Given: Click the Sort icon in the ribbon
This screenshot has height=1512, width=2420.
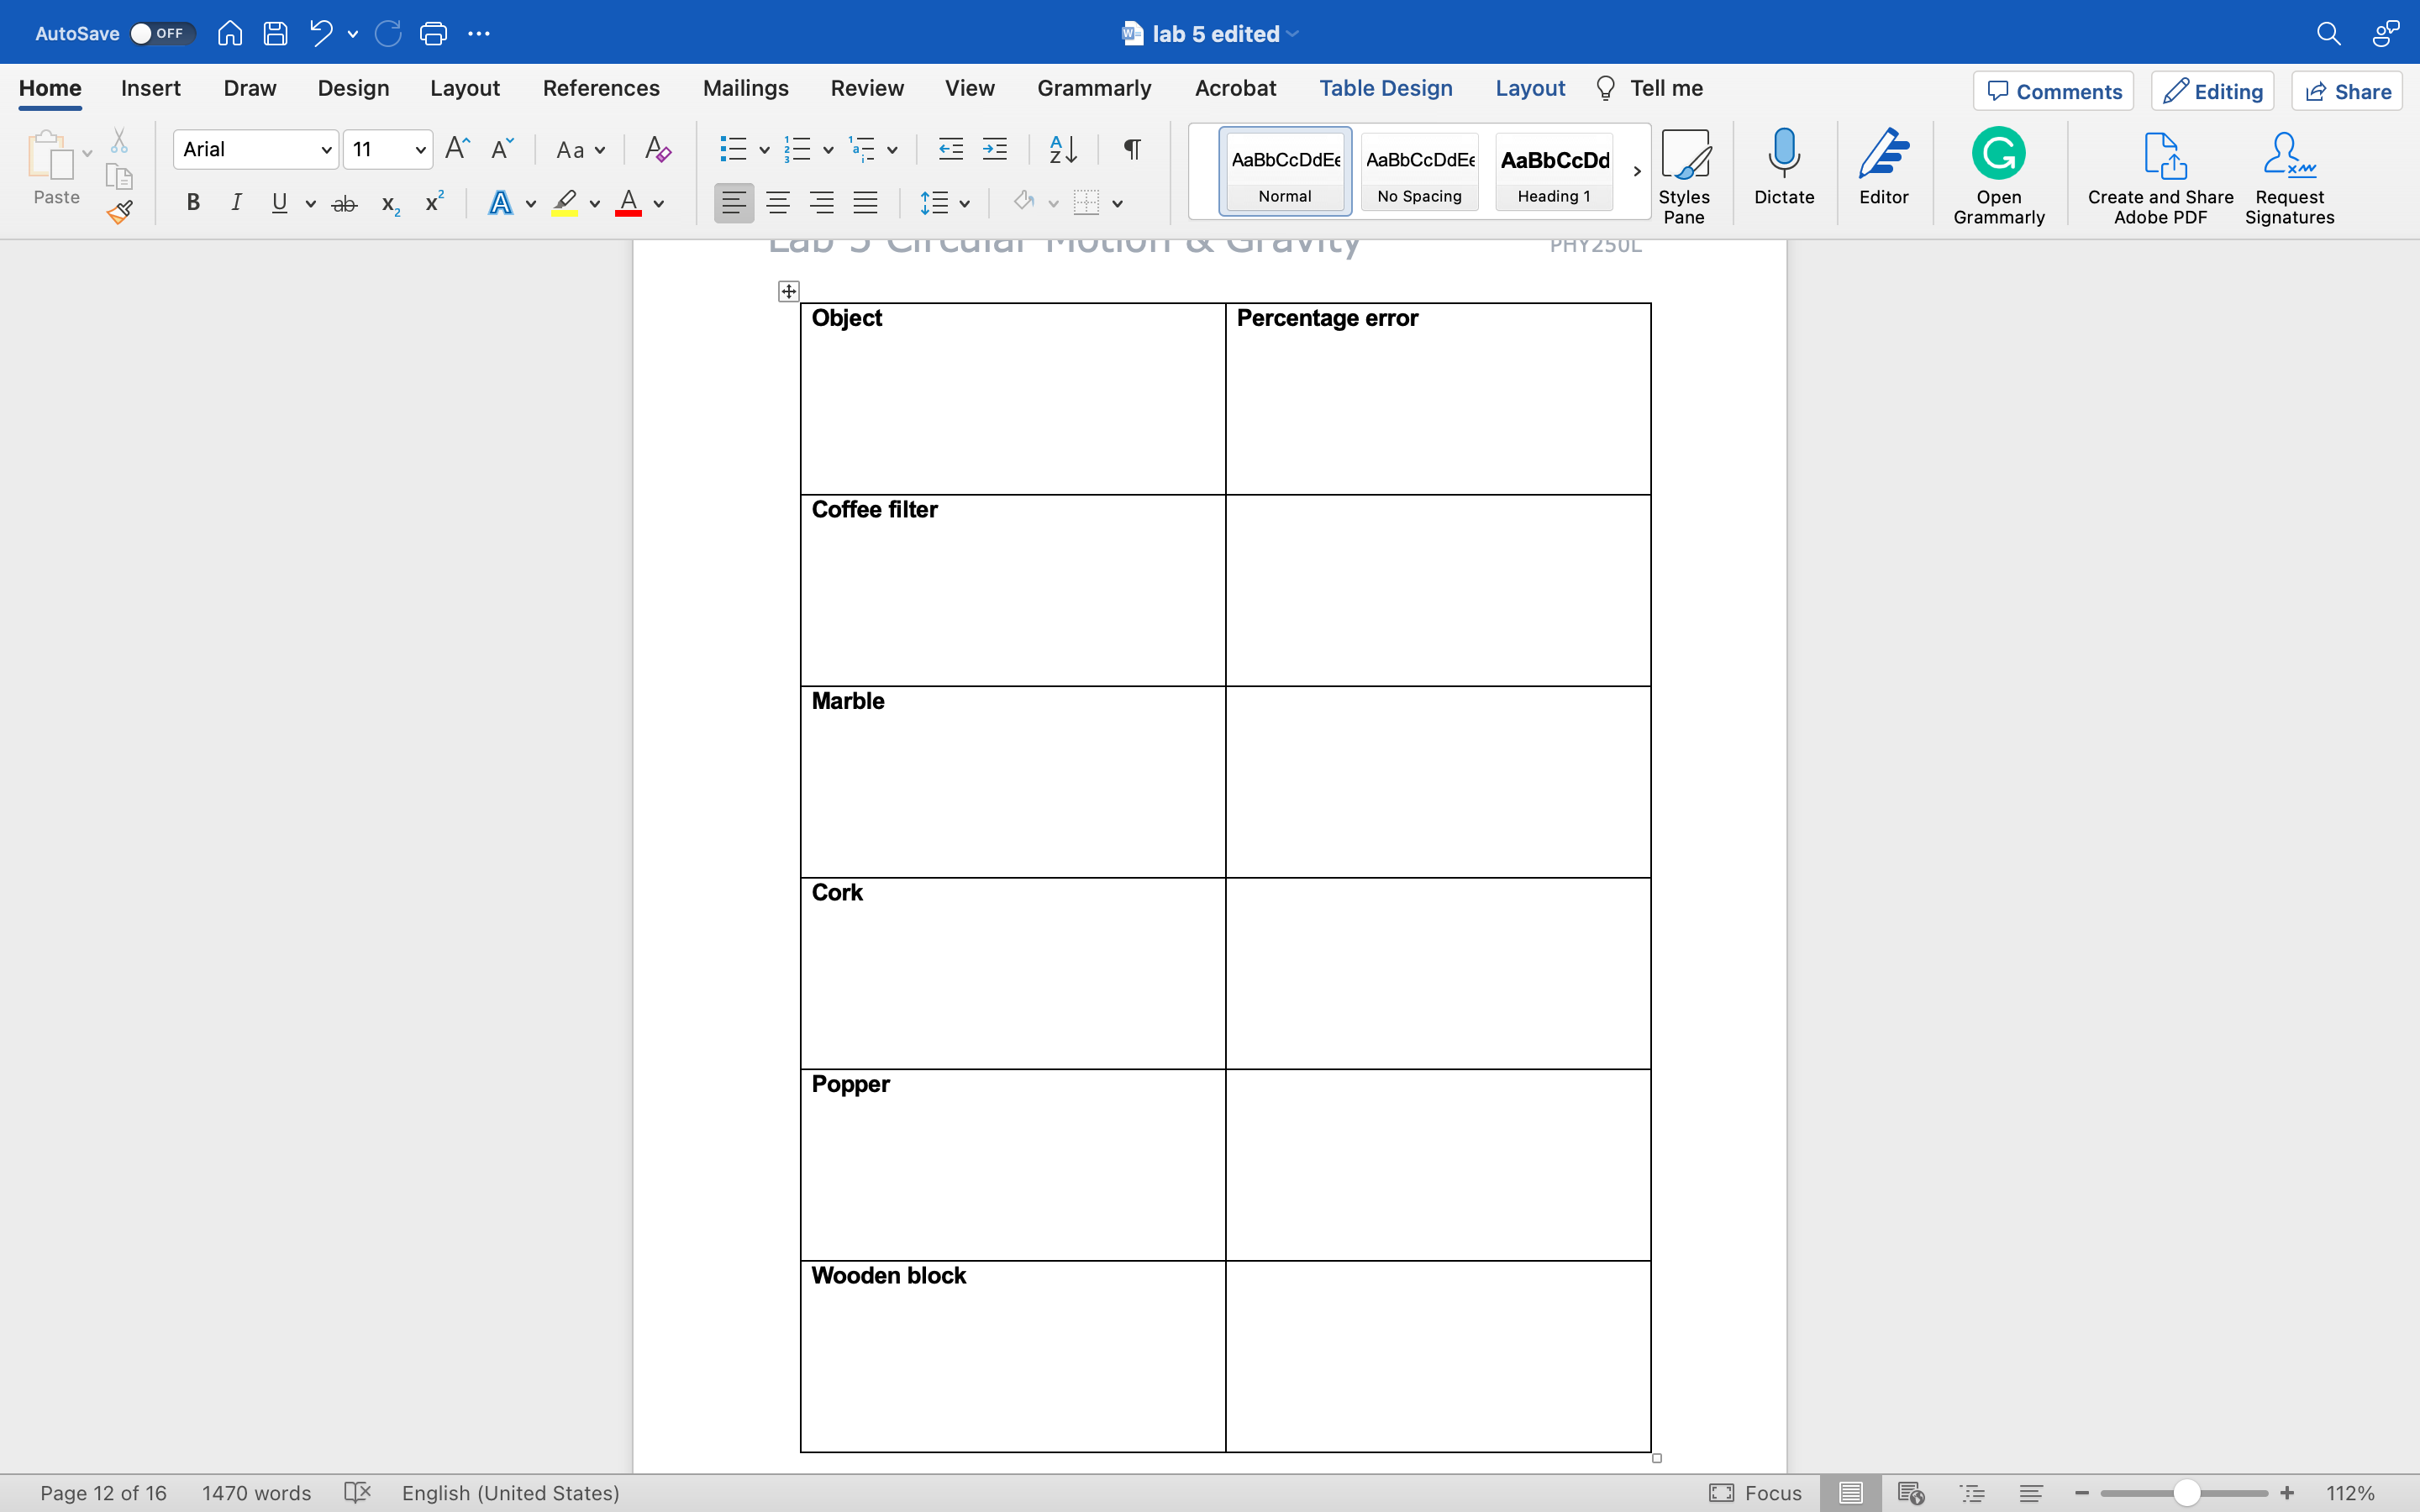Looking at the screenshot, I should pos(1061,149).
